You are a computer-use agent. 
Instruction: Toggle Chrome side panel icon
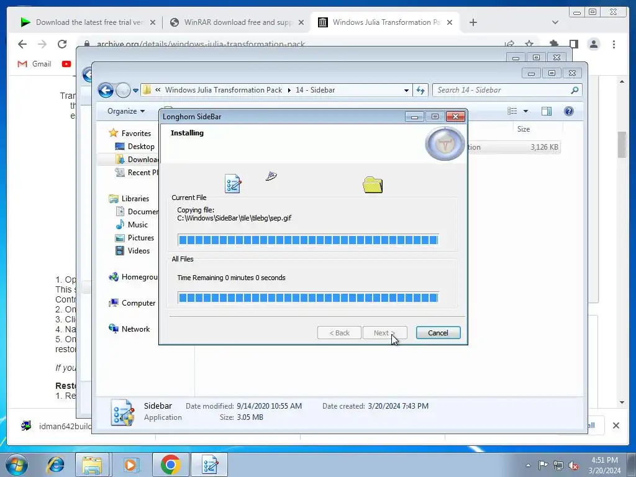[x=574, y=44]
